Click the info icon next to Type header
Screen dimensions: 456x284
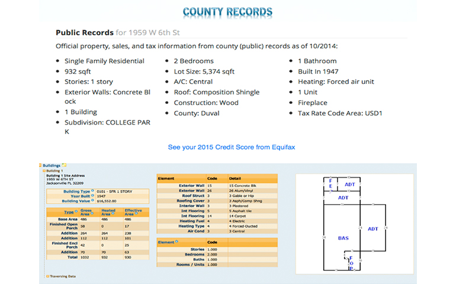[x=75, y=211]
